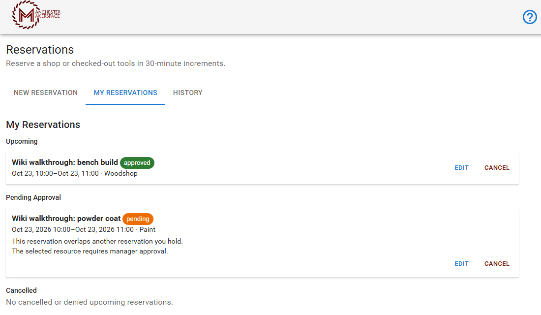Open the History tab

[x=188, y=93]
